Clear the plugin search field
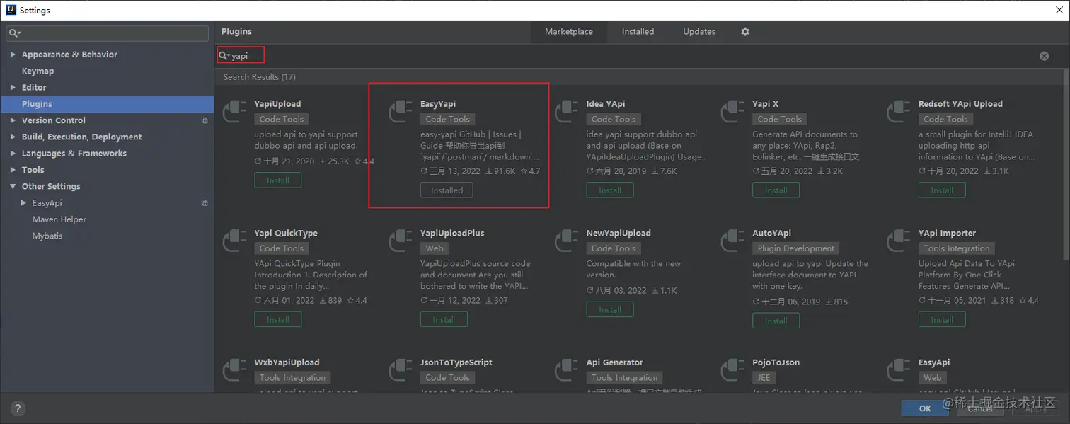Screen dimensions: 1070x424 click(1044, 56)
